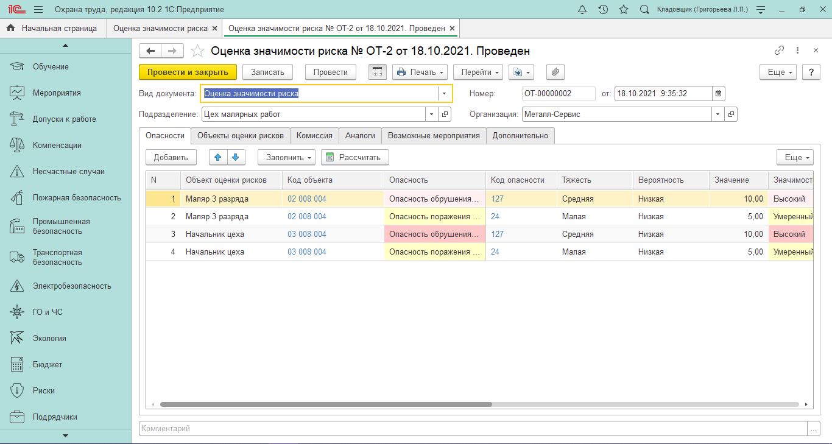832x444 pixels.
Task: Add document to favorites star
Action: (x=197, y=51)
